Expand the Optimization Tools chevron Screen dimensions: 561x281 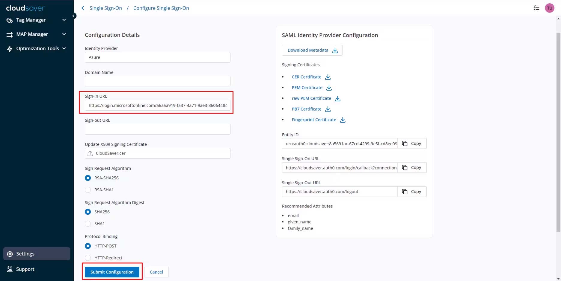[64, 48]
